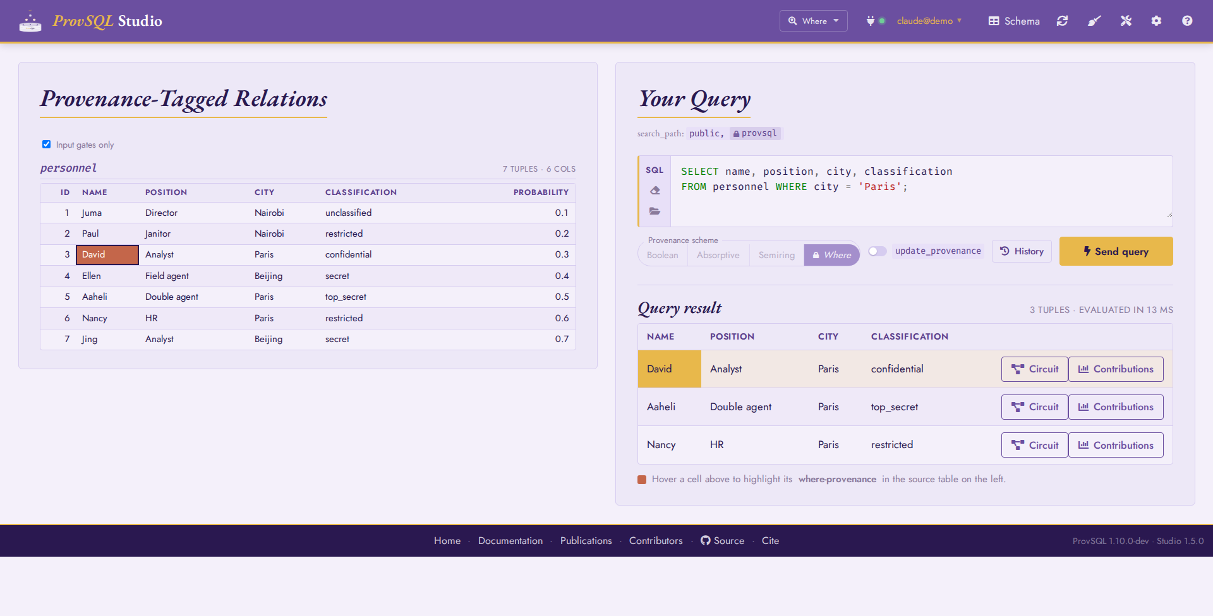Expand the claude@demo user menu
This screenshot has height=616, width=1213.
(x=929, y=21)
